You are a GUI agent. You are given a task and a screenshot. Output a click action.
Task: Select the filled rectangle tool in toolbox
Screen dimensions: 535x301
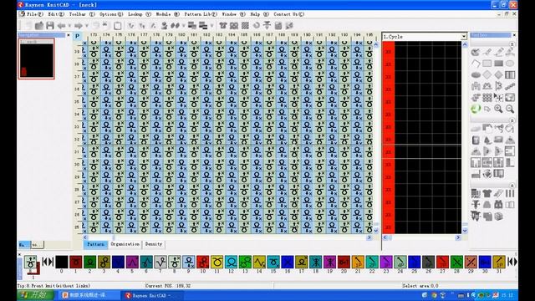498,64
